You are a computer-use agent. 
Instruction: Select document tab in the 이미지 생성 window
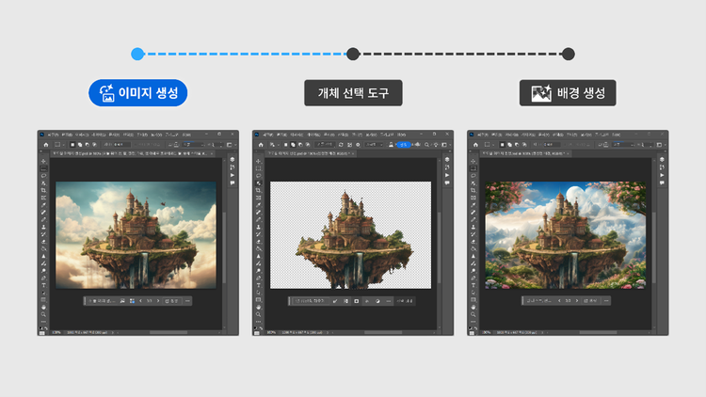click(133, 153)
